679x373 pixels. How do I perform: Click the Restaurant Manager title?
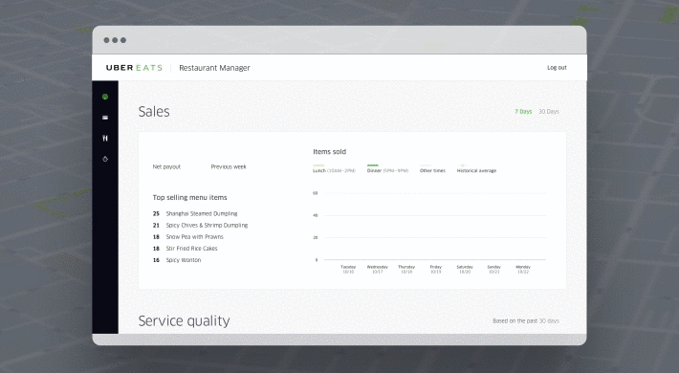point(214,68)
